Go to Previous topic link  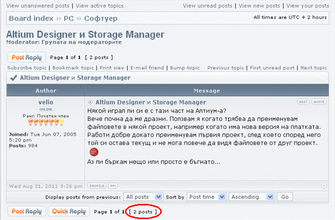[225, 68]
